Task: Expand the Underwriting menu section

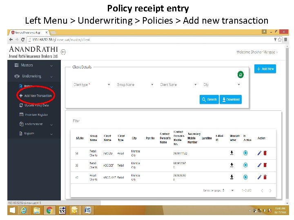Action: click(34, 76)
